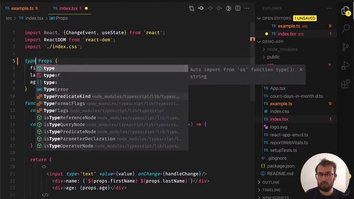Open example.ts in the DEMO-APP tree
Image resolution: width=354 pixels, height=199 pixels.
click(x=281, y=104)
